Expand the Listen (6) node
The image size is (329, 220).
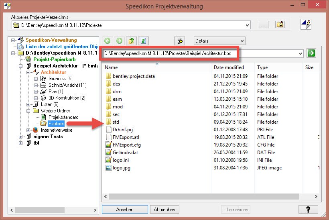click(x=28, y=104)
